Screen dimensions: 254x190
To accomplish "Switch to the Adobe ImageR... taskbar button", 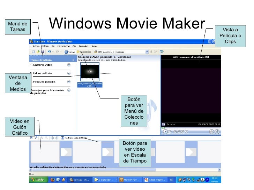I will 155,180.
